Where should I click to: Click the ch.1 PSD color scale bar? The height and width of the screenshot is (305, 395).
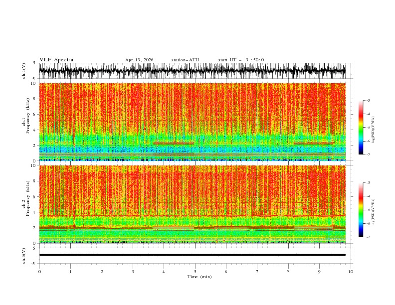pos(361,128)
